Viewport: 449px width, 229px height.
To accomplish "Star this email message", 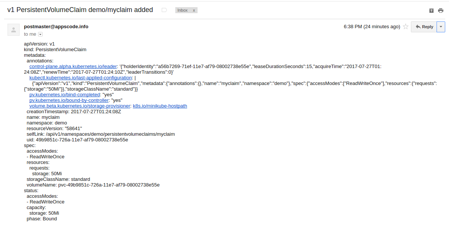I will [x=406, y=27].
